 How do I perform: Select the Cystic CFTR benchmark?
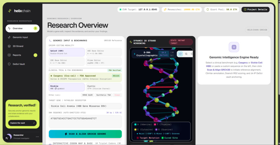104,87
